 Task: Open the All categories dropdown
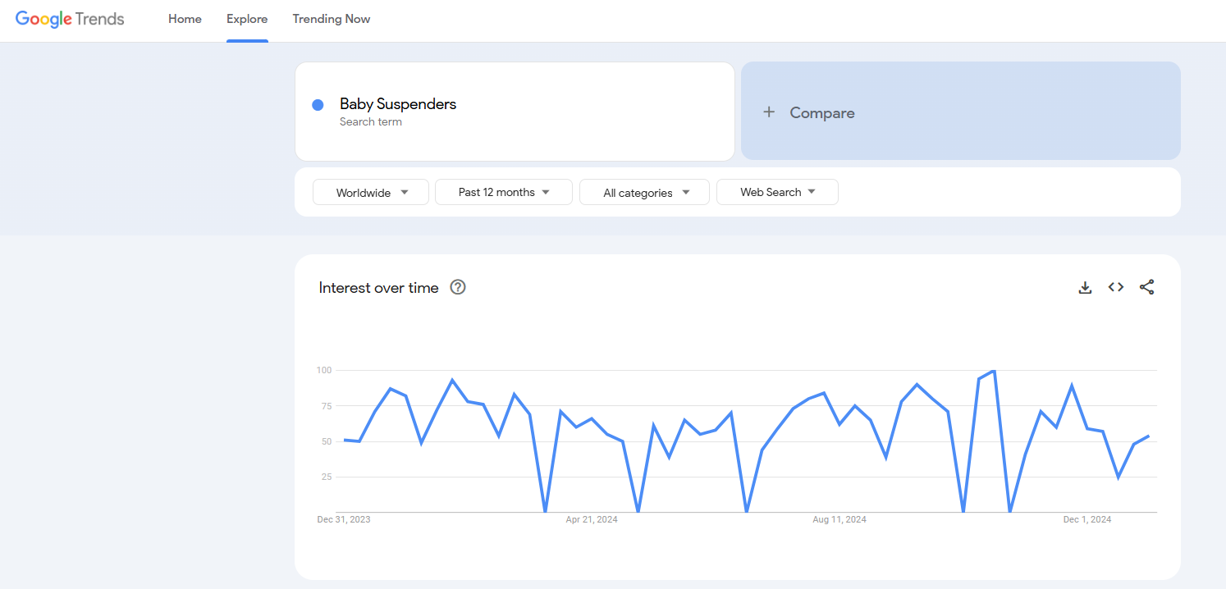tap(644, 193)
